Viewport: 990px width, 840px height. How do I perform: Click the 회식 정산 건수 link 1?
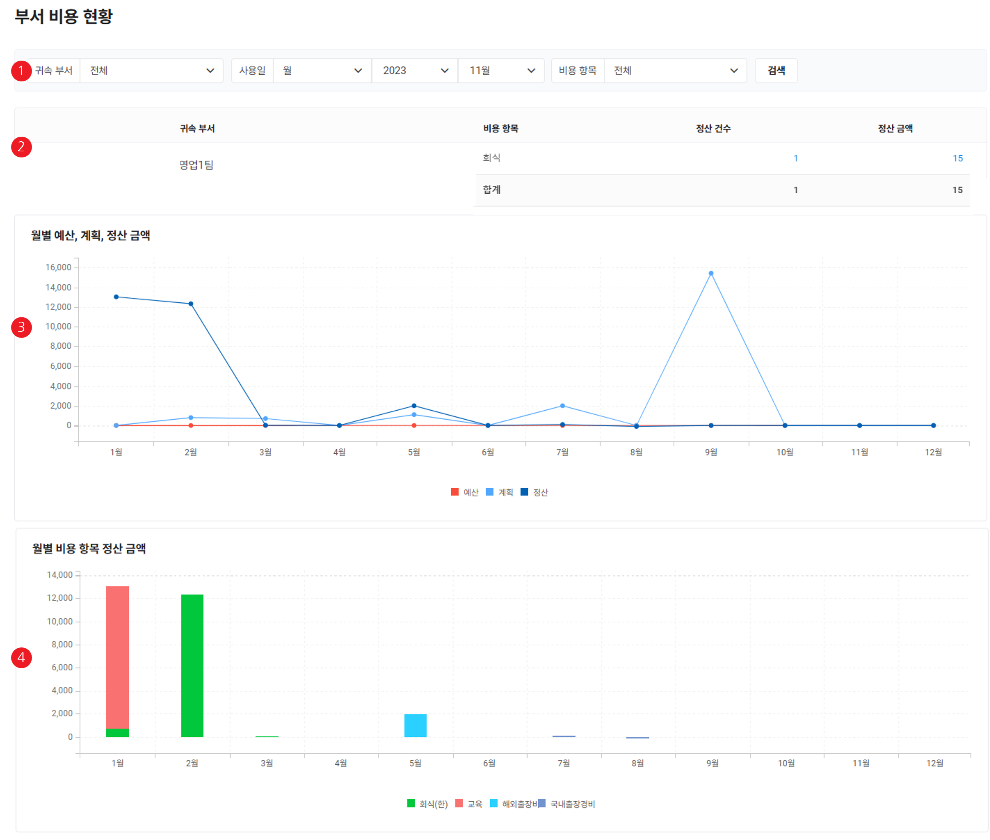[795, 158]
